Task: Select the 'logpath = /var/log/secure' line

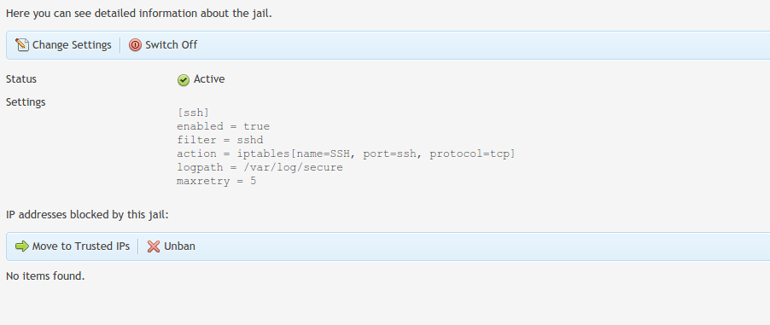Action: click(x=260, y=167)
